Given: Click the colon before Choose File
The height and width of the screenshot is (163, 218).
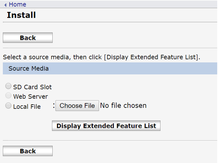Looking at the screenshot, I should [x=54, y=106].
